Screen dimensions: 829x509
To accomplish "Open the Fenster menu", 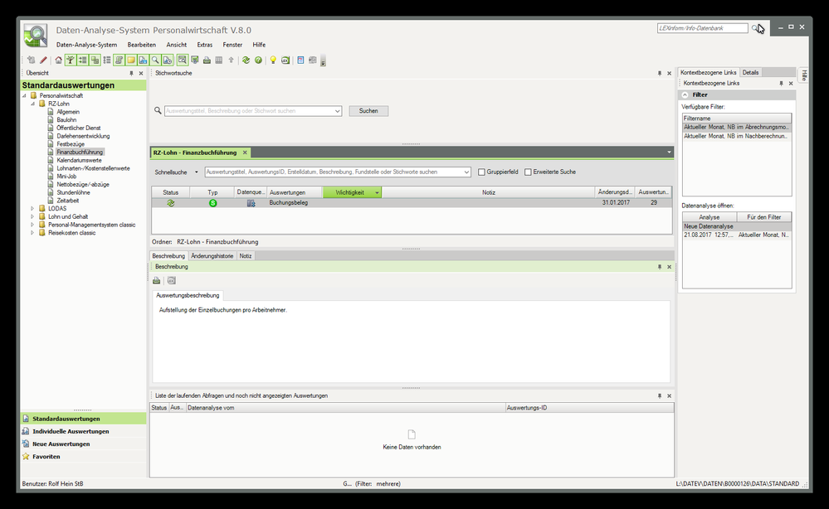I will [x=232, y=45].
